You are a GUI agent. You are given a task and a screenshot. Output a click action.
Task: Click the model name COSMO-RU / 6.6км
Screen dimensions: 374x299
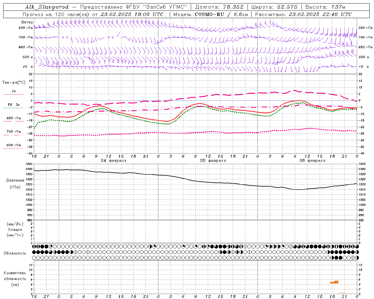pos(221,14)
